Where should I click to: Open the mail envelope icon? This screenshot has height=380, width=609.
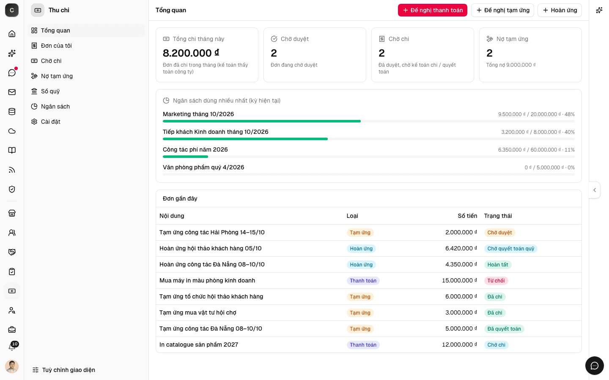pyautogui.click(x=12, y=92)
